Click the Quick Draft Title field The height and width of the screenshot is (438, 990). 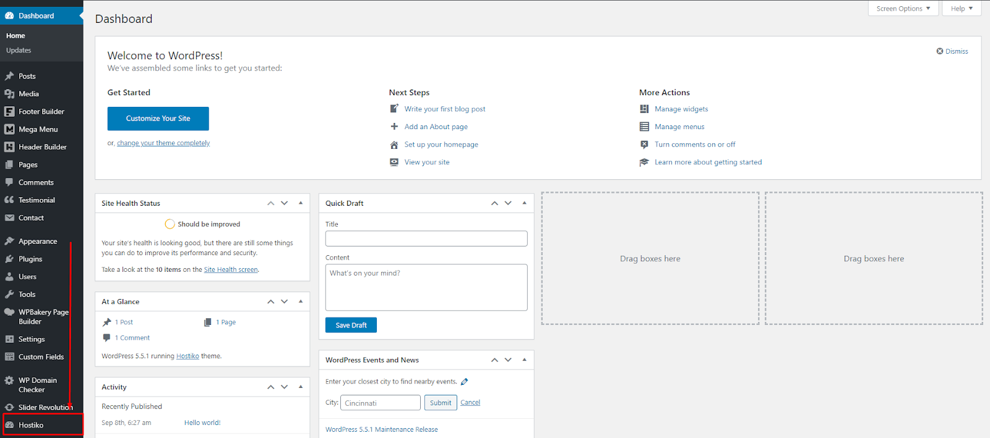[426, 238]
